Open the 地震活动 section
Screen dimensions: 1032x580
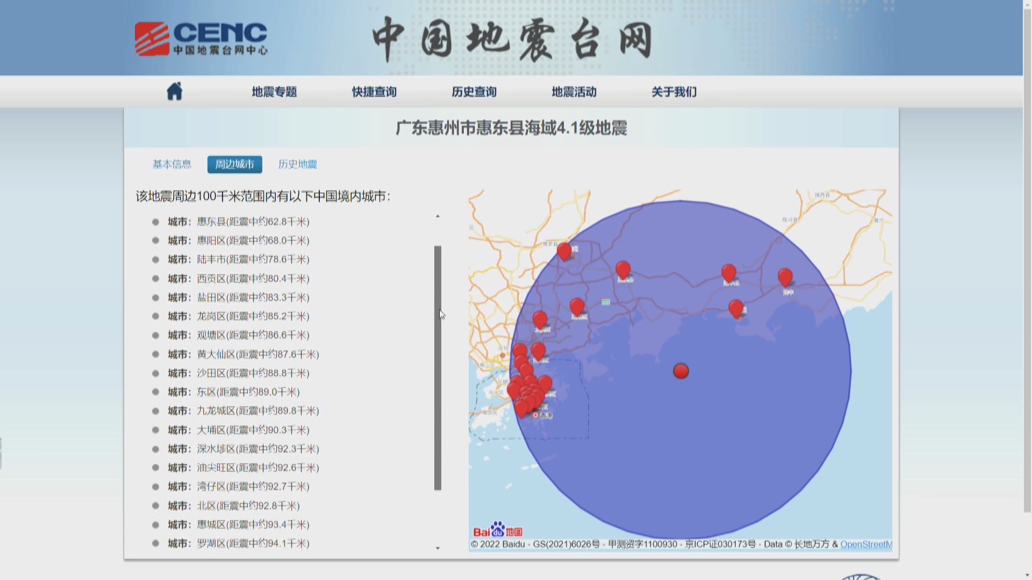click(x=575, y=92)
